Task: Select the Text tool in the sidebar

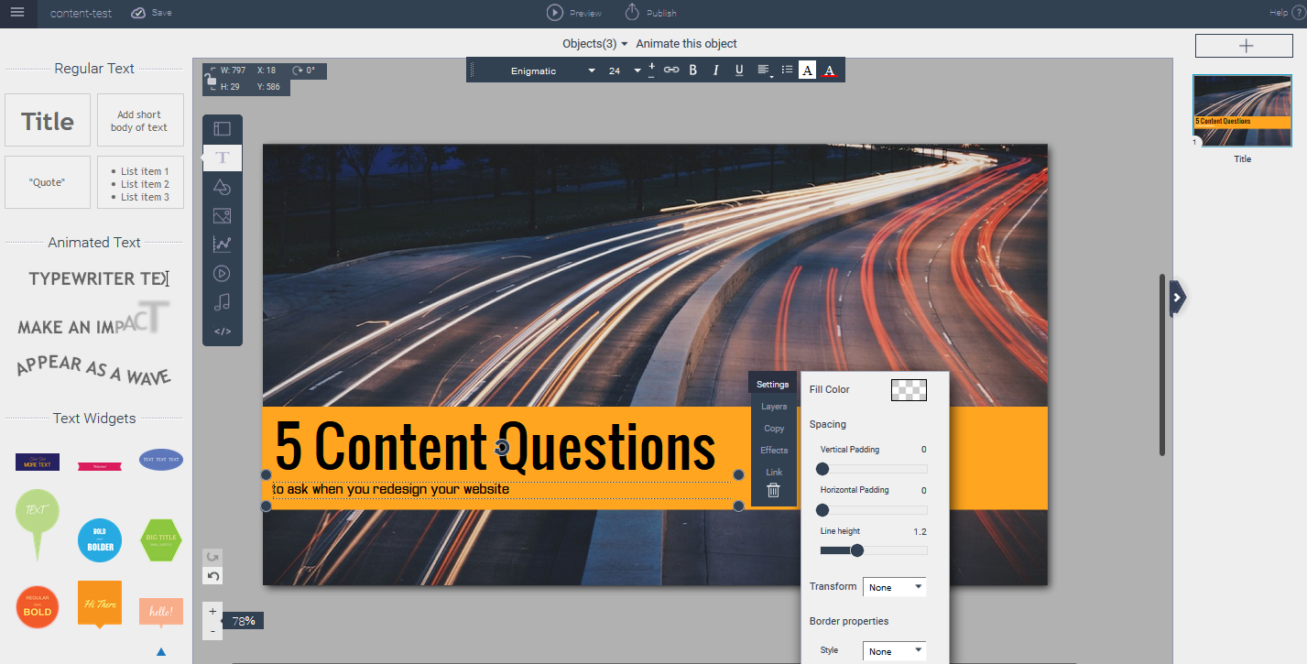Action: tap(222, 158)
